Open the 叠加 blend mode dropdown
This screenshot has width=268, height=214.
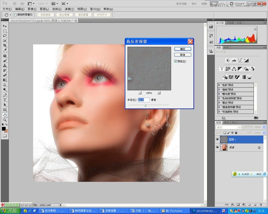click(x=239, y=127)
